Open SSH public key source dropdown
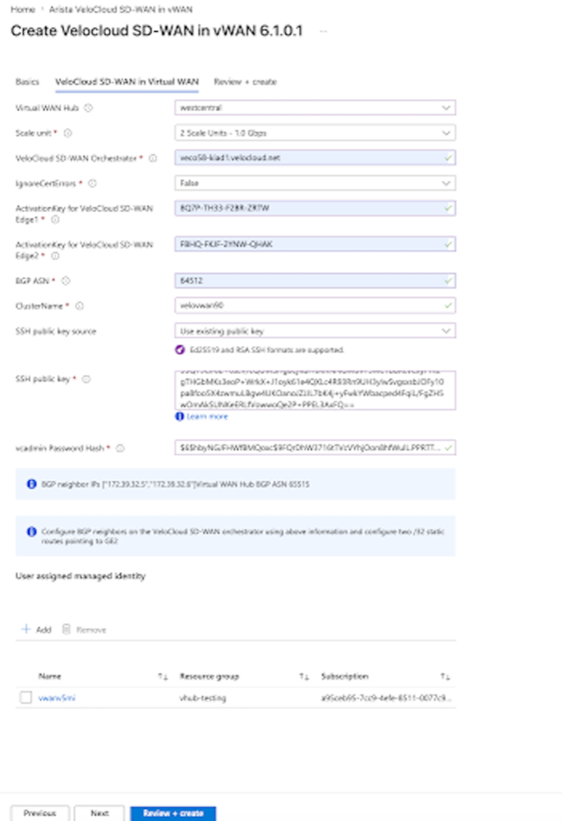This screenshot has height=821, width=562. coord(315,331)
